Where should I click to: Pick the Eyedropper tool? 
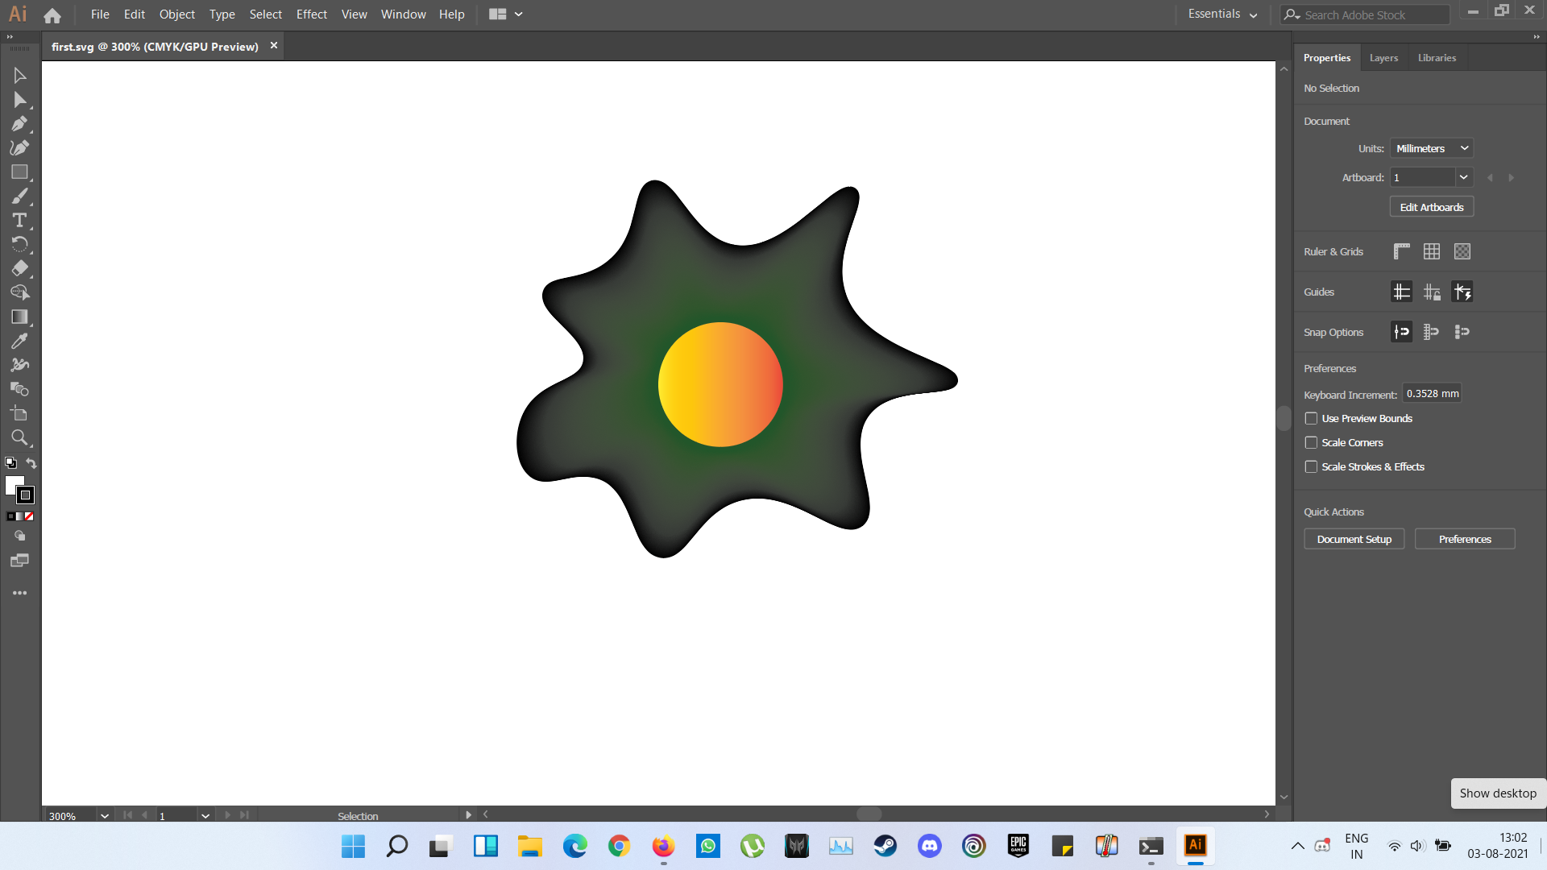(x=19, y=341)
